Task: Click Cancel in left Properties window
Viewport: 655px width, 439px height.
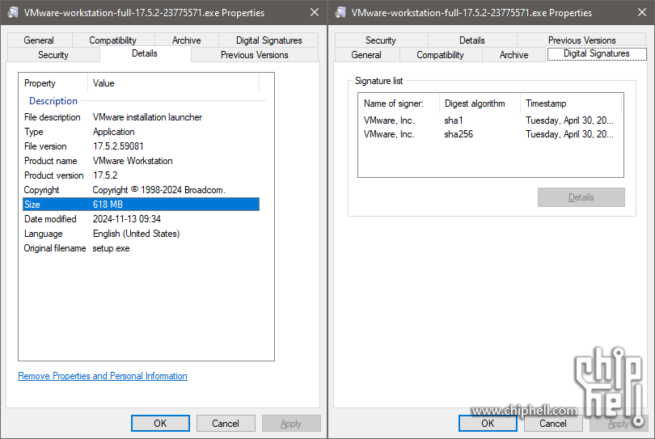Action: coord(226,423)
